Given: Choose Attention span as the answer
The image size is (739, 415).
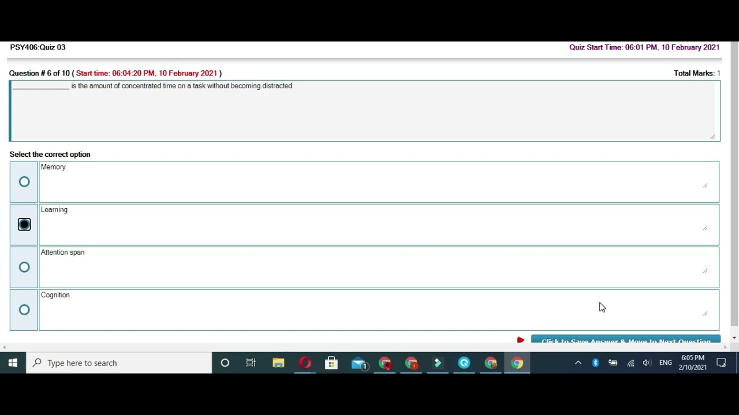Looking at the screenshot, I should (x=24, y=267).
